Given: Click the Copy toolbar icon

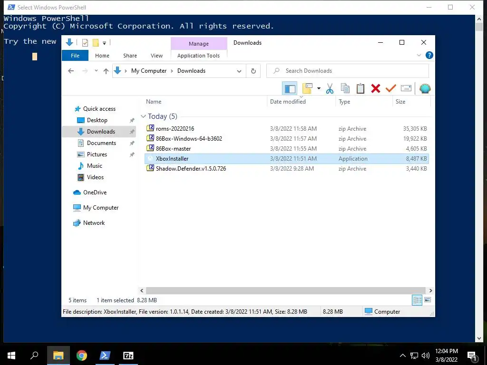Looking at the screenshot, I should coord(345,89).
